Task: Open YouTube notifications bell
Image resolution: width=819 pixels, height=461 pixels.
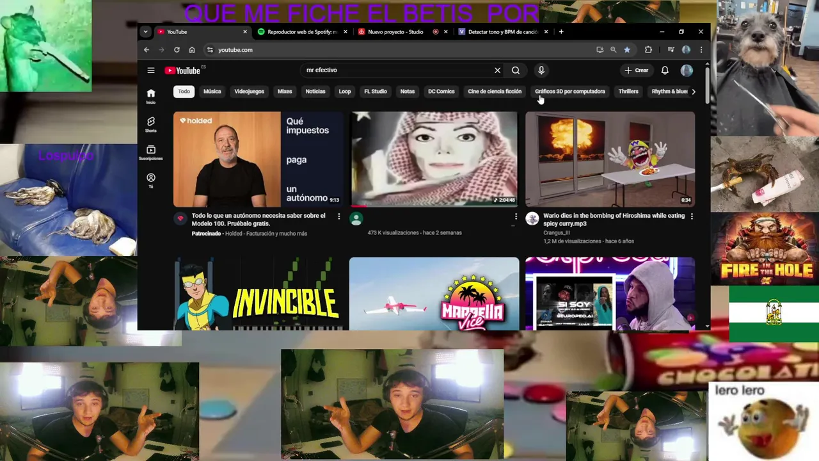Action: pos(665,70)
